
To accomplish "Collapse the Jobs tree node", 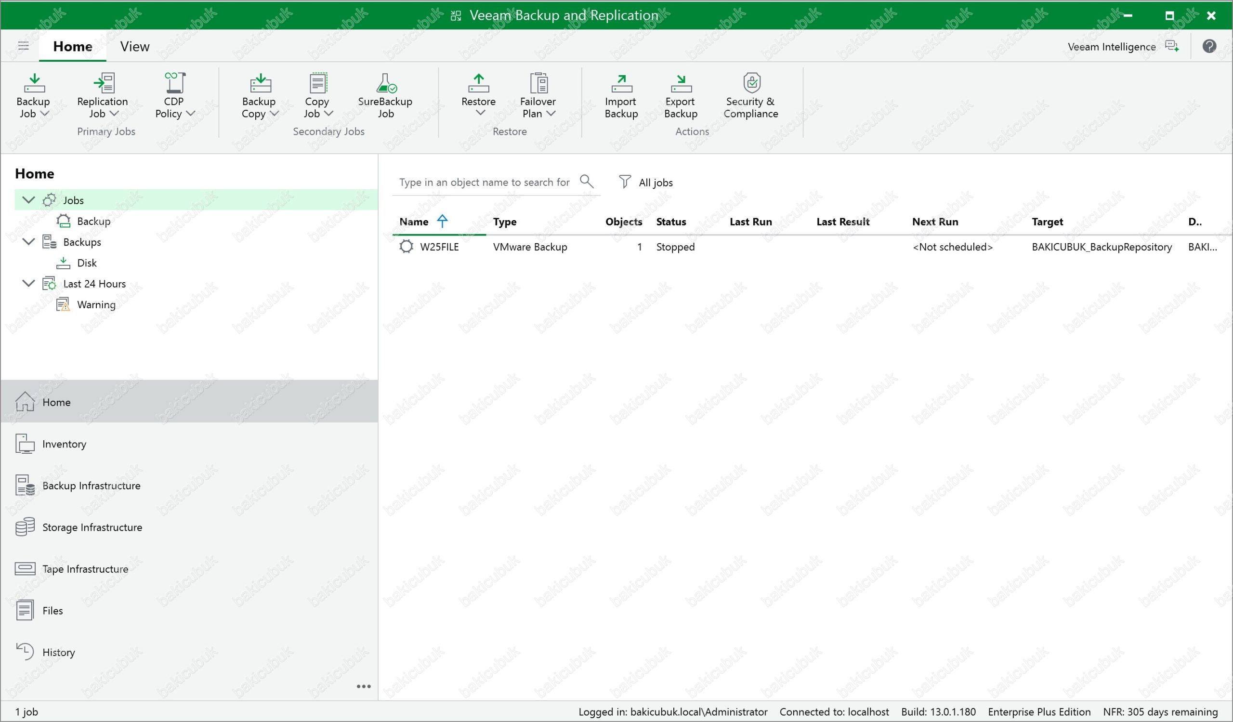I will pyautogui.click(x=29, y=200).
